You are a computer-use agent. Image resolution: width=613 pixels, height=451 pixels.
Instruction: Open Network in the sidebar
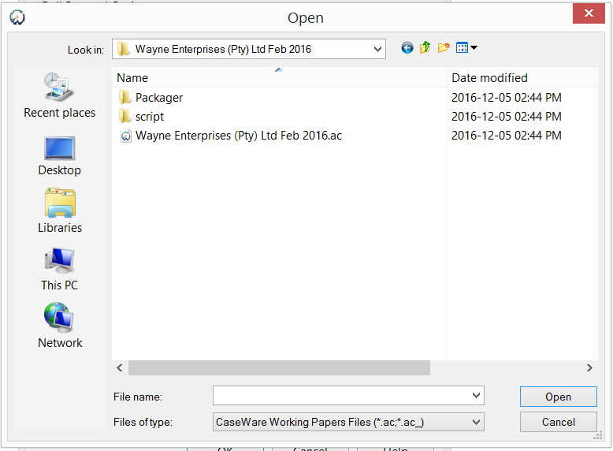point(60,325)
